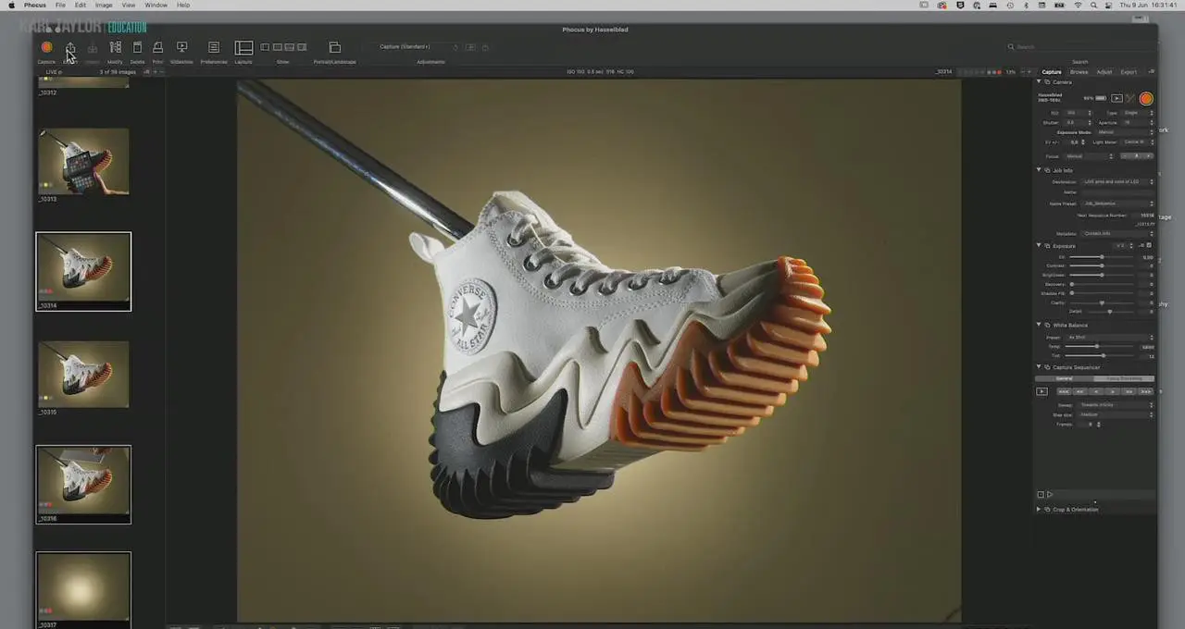Image resolution: width=1185 pixels, height=629 pixels.
Task: Click the Delete trash icon
Action: point(137,47)
